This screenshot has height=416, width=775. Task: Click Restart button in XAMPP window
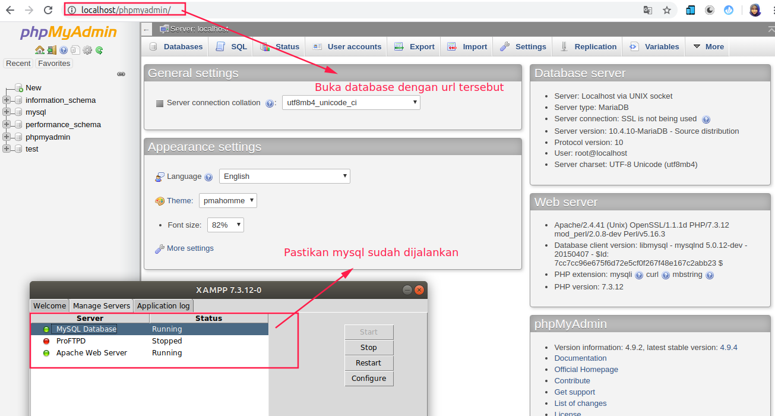369,363
